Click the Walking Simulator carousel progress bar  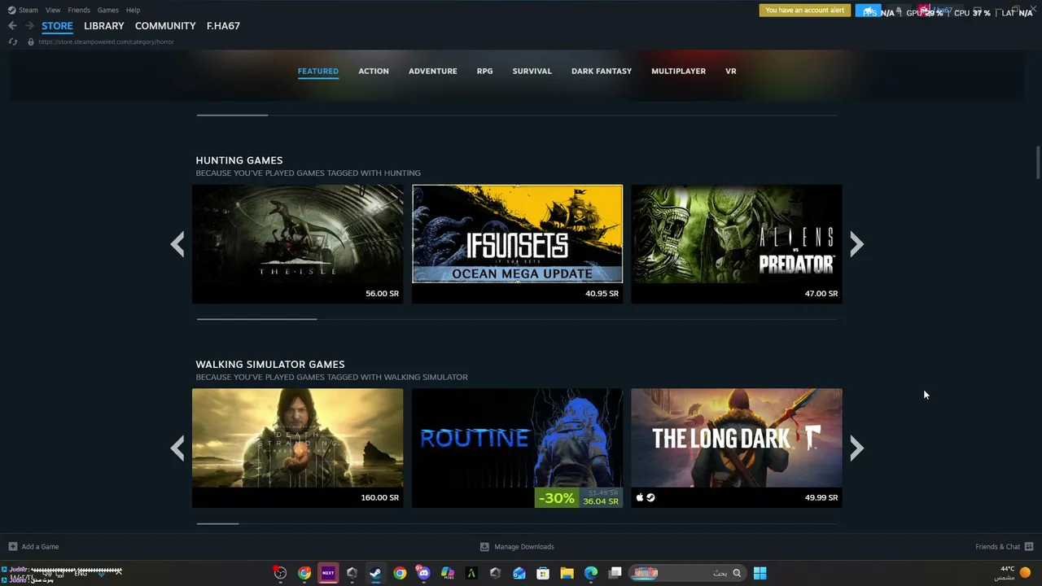(517, 523)
